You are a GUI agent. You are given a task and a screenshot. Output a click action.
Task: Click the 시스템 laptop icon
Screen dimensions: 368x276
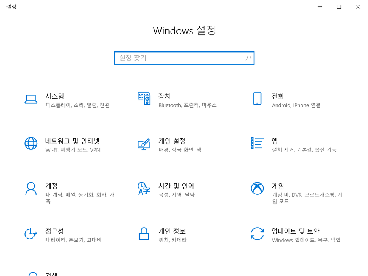(x=31, y=99)
